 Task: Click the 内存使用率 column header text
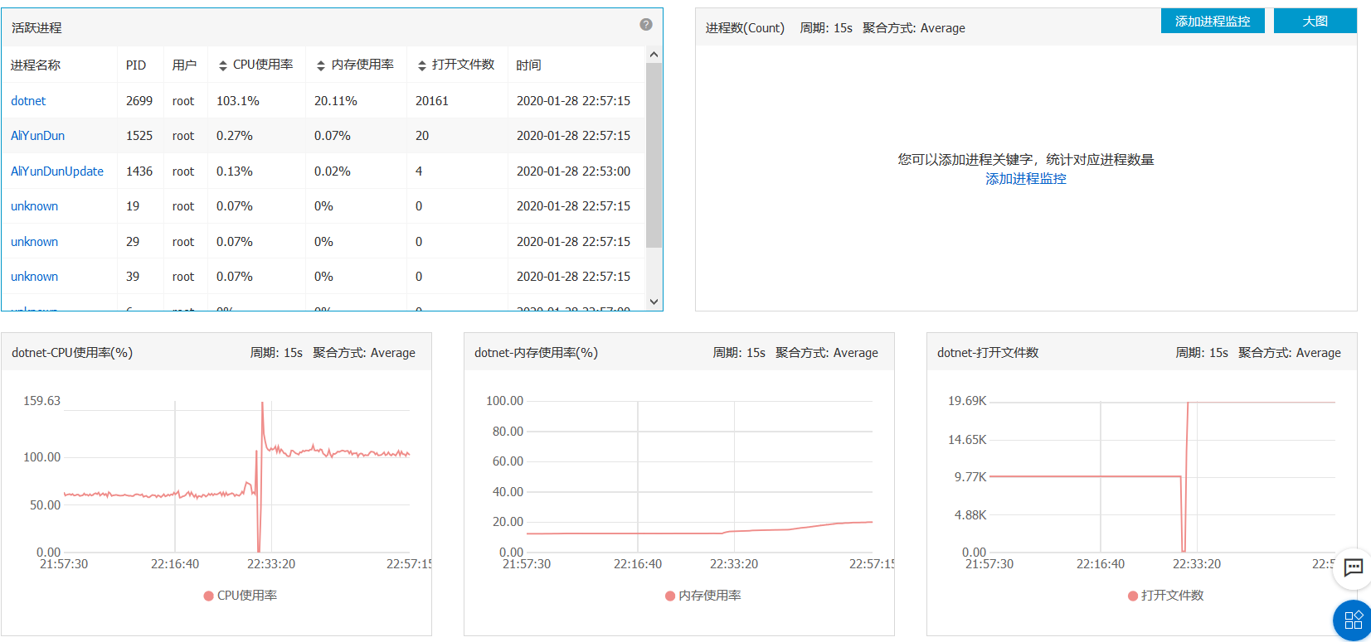pos(362,65)
